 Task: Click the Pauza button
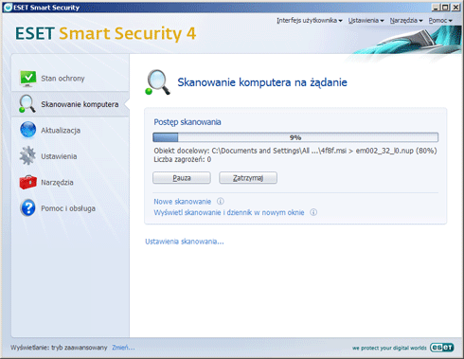click(x=182, y=178)
